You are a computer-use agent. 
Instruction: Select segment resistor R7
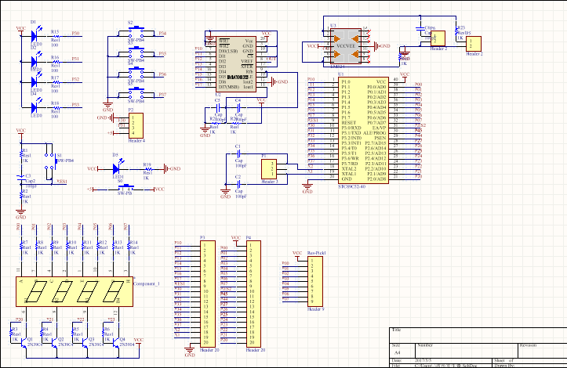point(21,247)
